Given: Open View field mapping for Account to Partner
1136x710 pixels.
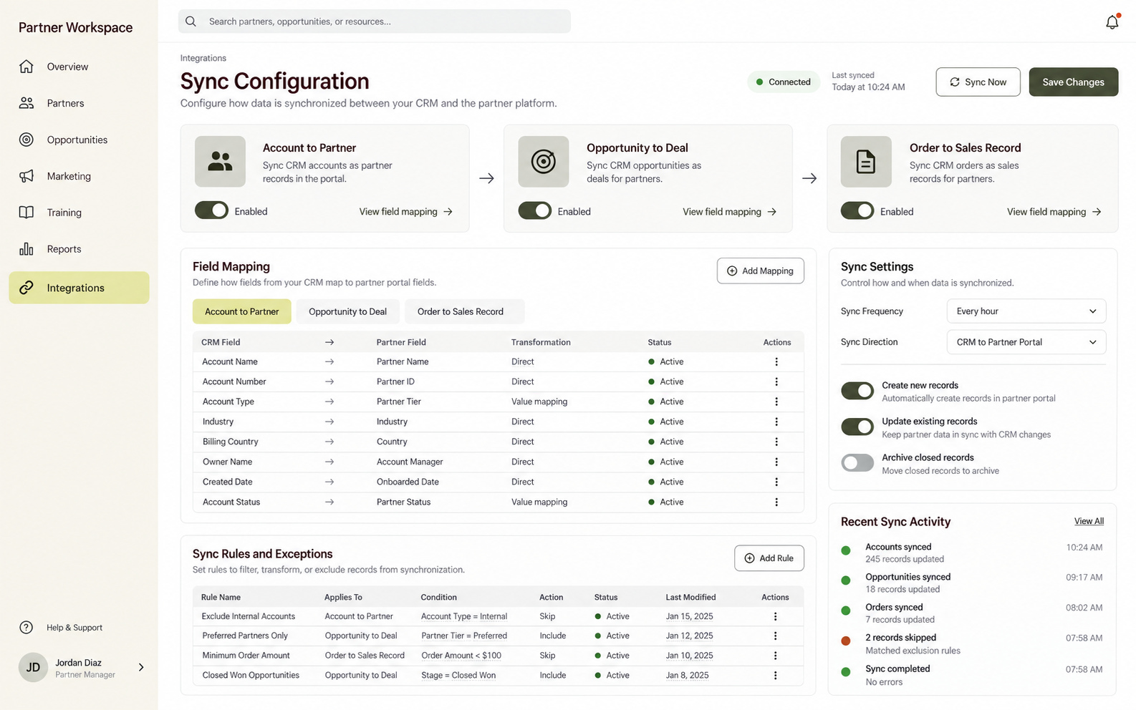Looking at the screenshot, I should pos(405,212).
